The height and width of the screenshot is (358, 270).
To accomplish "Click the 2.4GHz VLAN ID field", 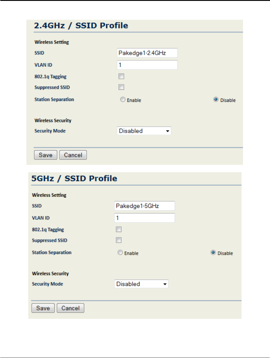I will tap(147, 65).
